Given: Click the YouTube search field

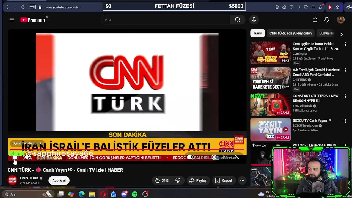Looking at the screenshot, I should [x=166, y=20].
